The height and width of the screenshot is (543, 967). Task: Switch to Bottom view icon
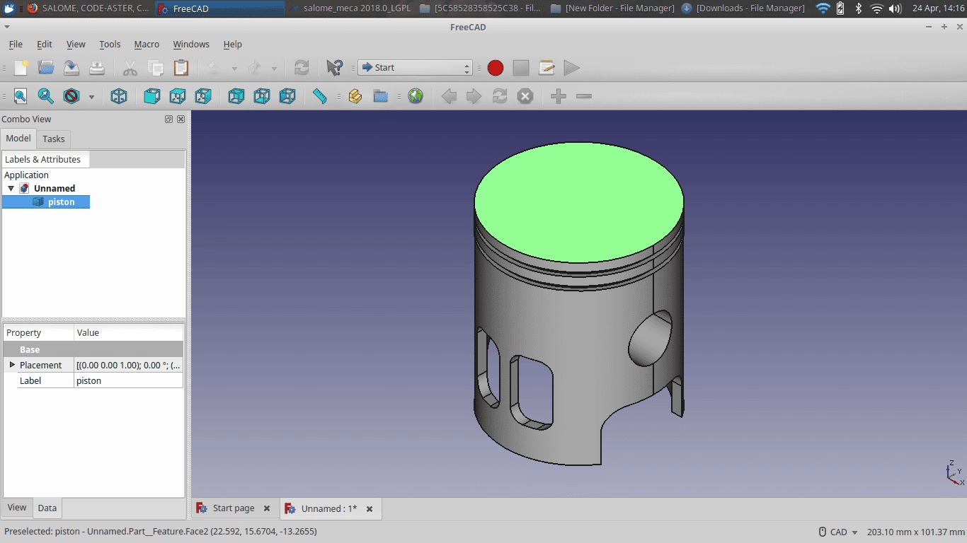(x=262, y=96)
